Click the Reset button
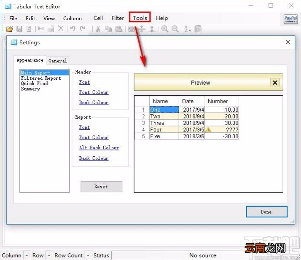301x260 pixels. [x=101, y=187]
